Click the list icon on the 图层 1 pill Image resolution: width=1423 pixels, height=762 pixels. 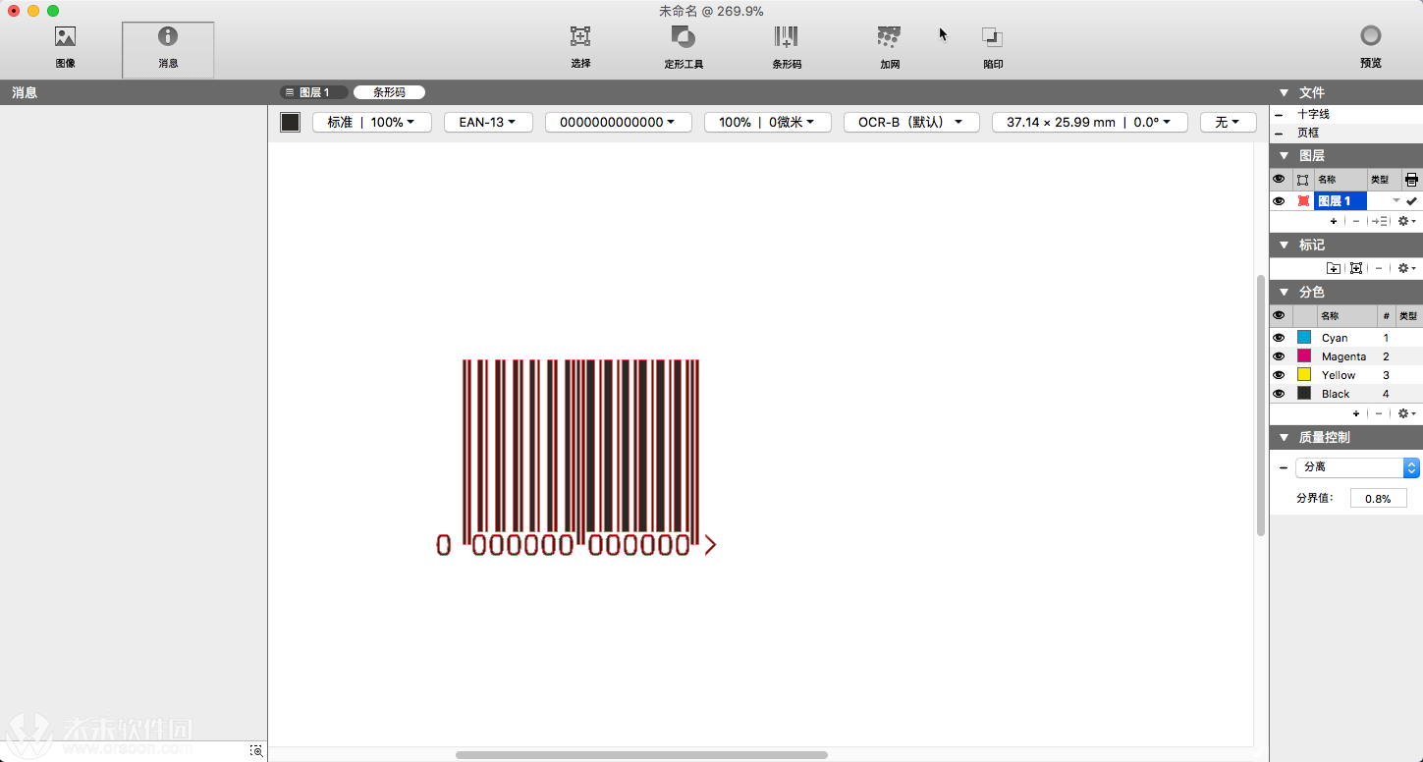tap(290, 92)
